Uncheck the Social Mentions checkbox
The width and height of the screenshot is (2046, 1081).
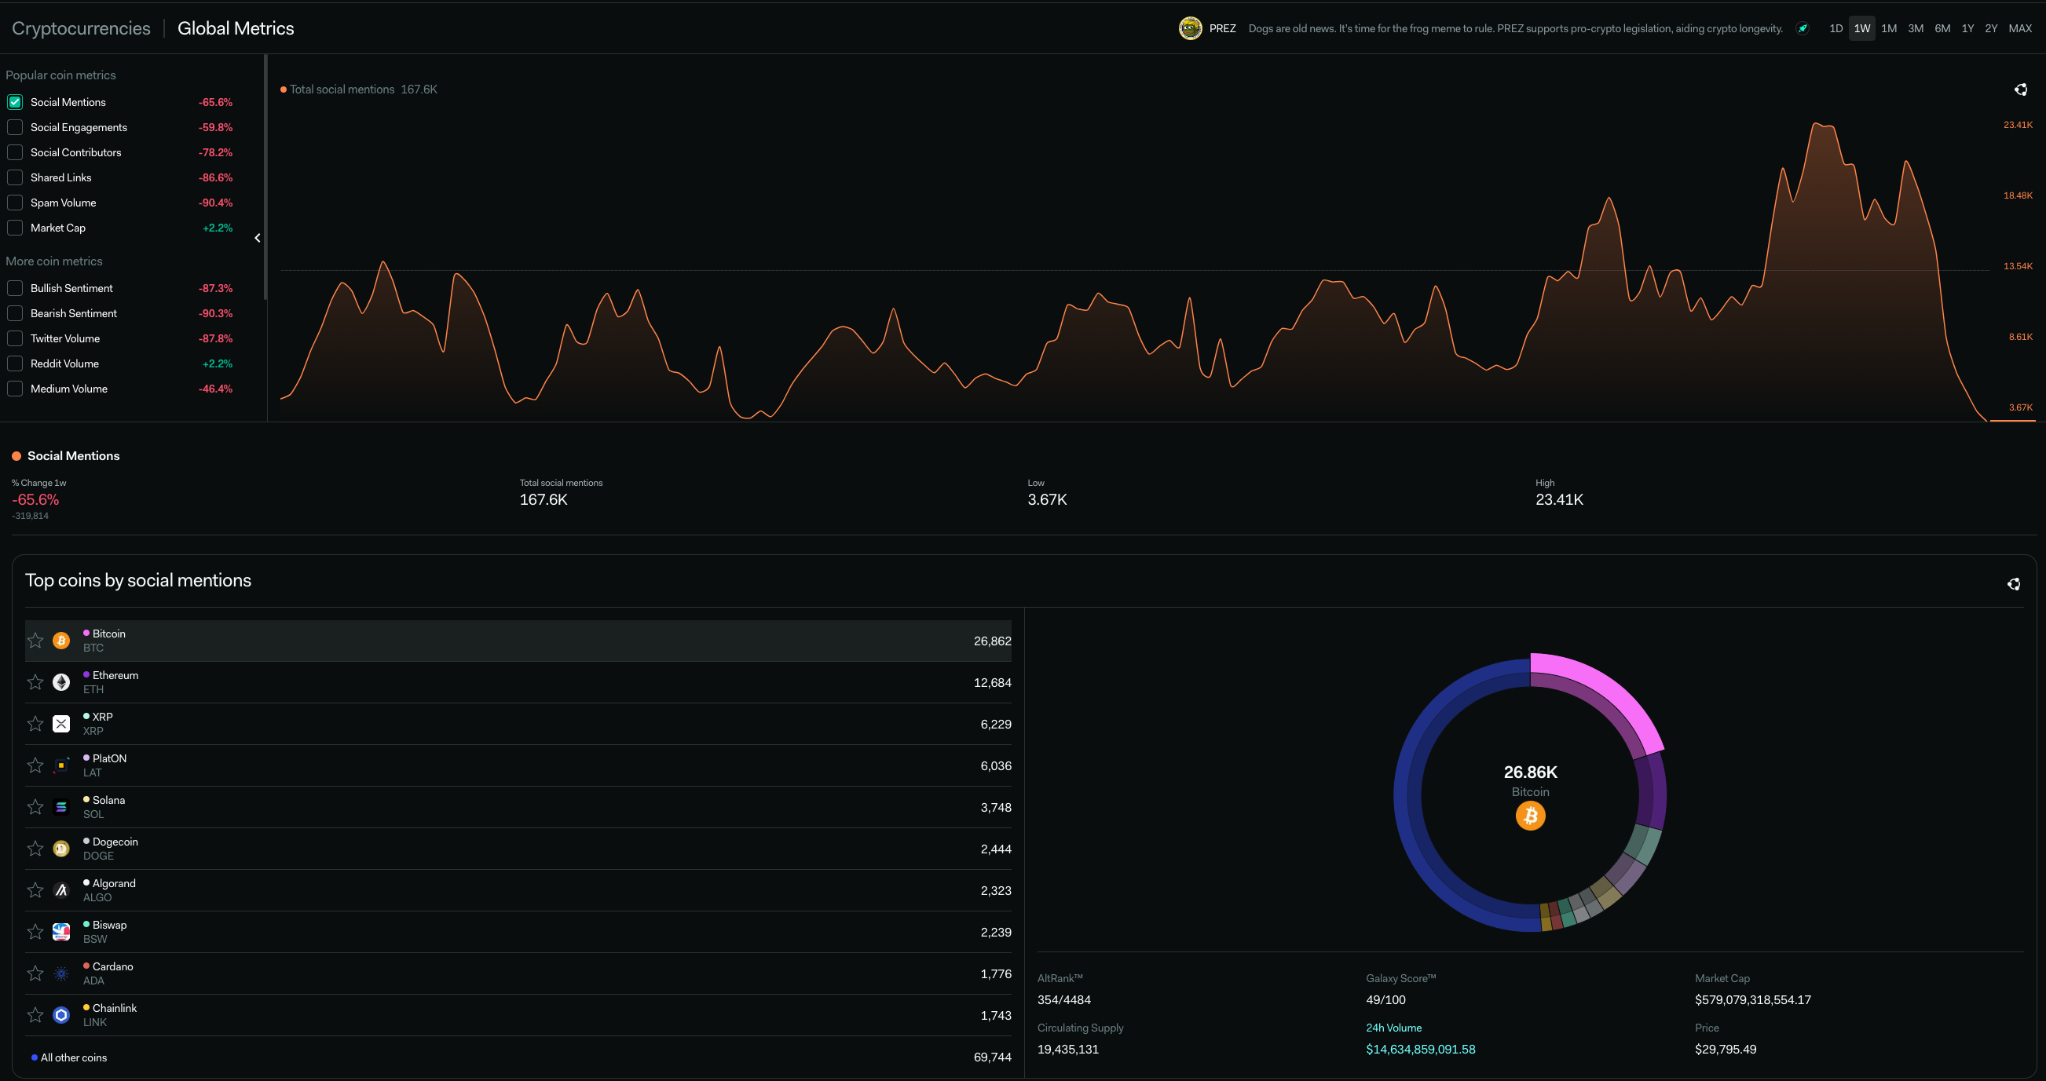[x=15, y=102]
